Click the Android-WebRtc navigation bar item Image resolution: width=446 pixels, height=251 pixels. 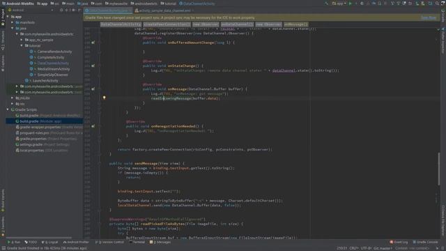17,3
